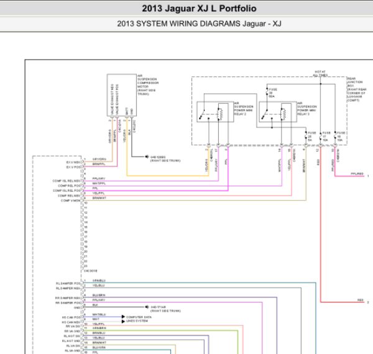Click the 'HOT AT ALL TIMES' label
This screenshot has height=354, width=373.
coord(320,73)
